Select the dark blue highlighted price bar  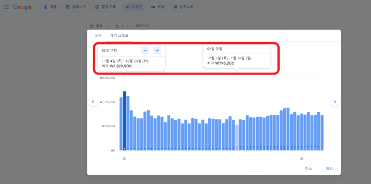pyautogui.click(x=124, y=120)
